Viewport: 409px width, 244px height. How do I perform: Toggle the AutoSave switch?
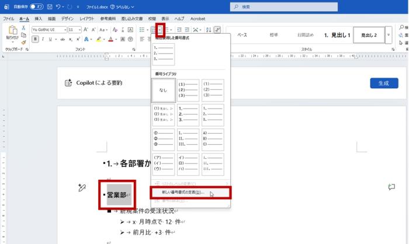(36, 6)
